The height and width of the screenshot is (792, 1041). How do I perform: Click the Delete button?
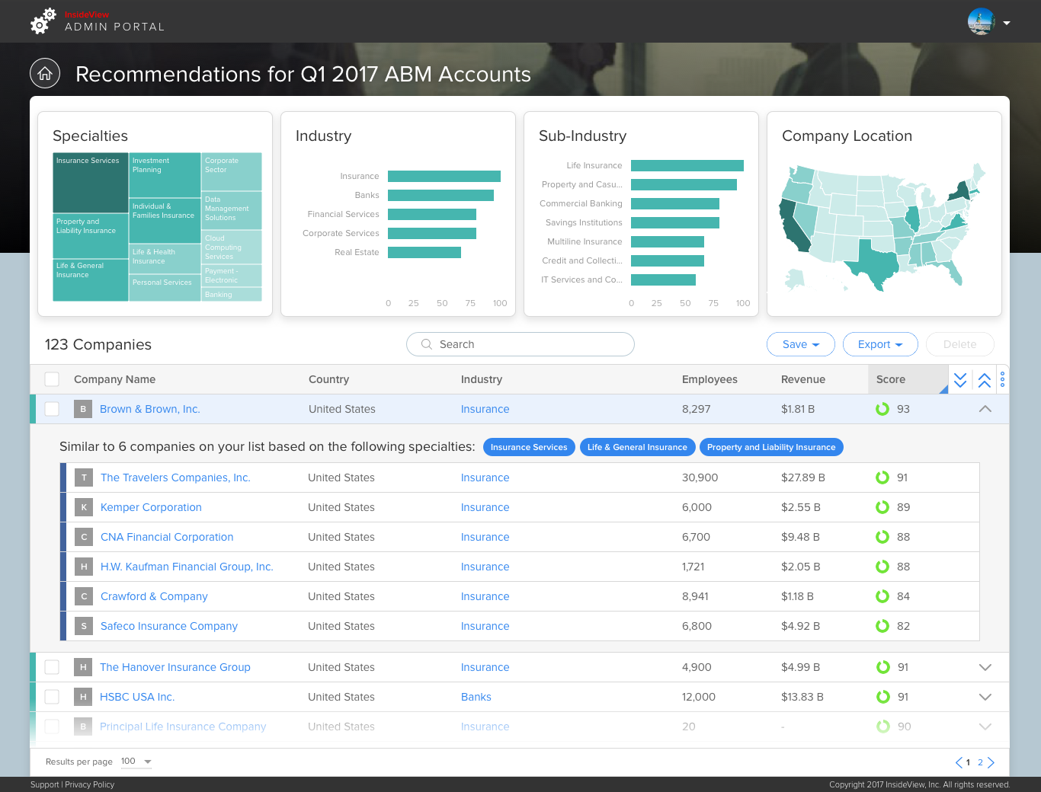(960, 344)
